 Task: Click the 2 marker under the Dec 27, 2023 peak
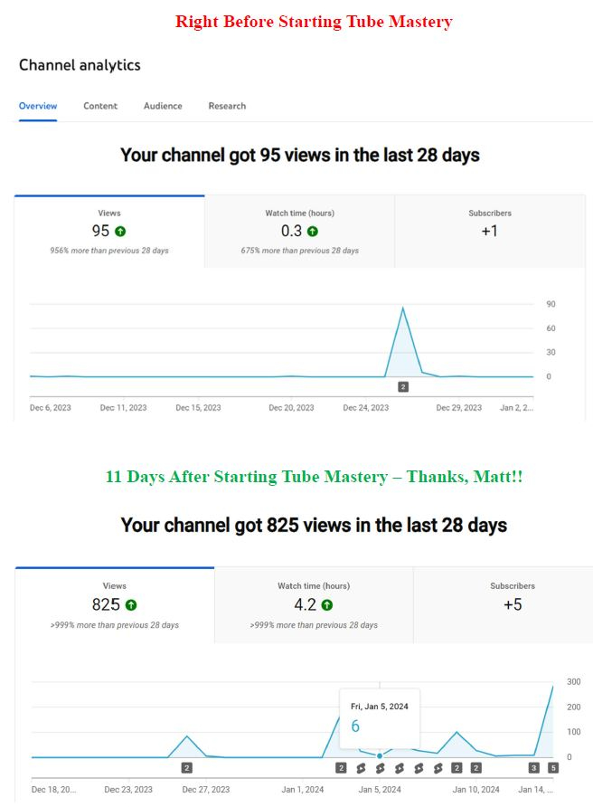tap(187, 768)
